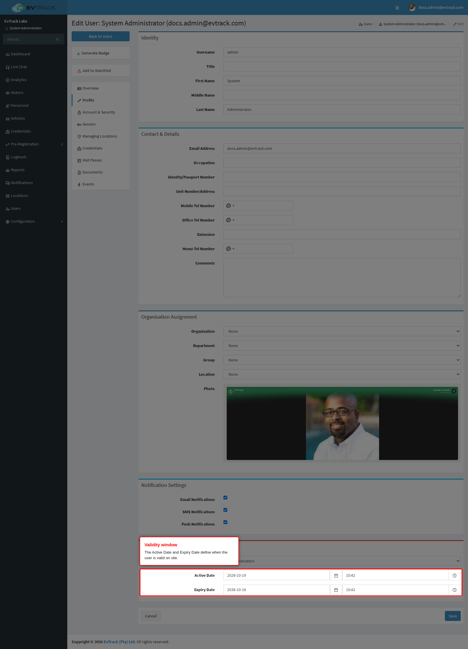Click the Save button
468x649 pixels.
453,616
